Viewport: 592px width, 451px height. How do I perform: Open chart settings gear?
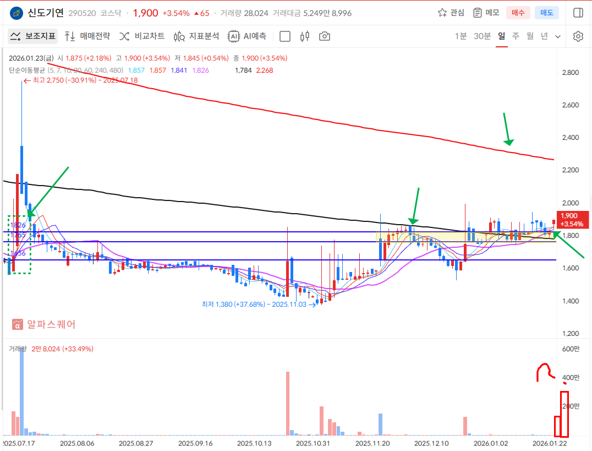point(578,36)
